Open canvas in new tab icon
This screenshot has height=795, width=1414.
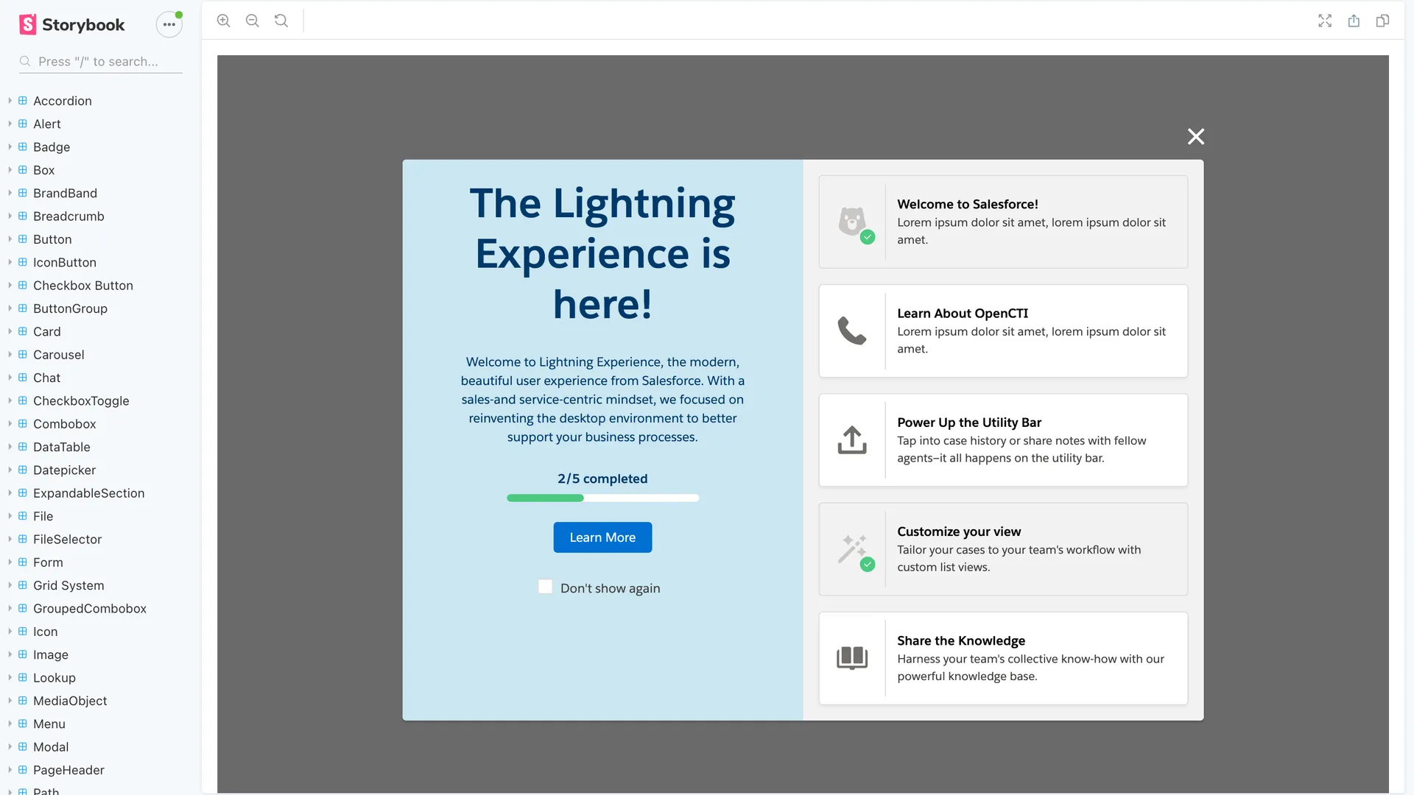[x=1354, y=21]
